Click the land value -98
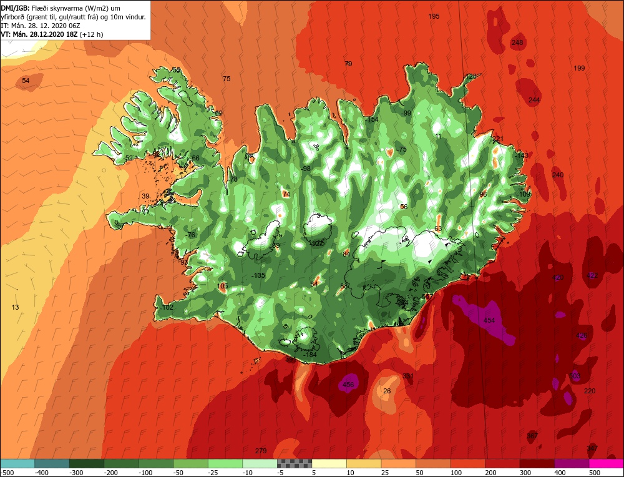This screenshot has width=624, height=477. tap(305, 169)
